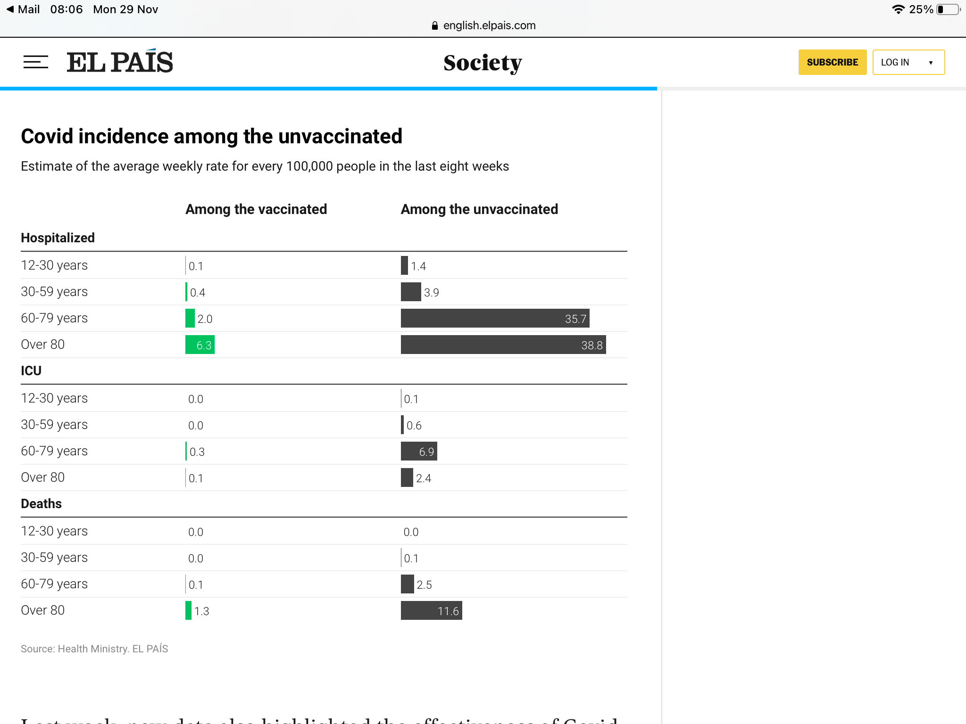Screen dimensions: 966x724
Task: Open the hamburger menu icon
Action: [x=36, y=62]
